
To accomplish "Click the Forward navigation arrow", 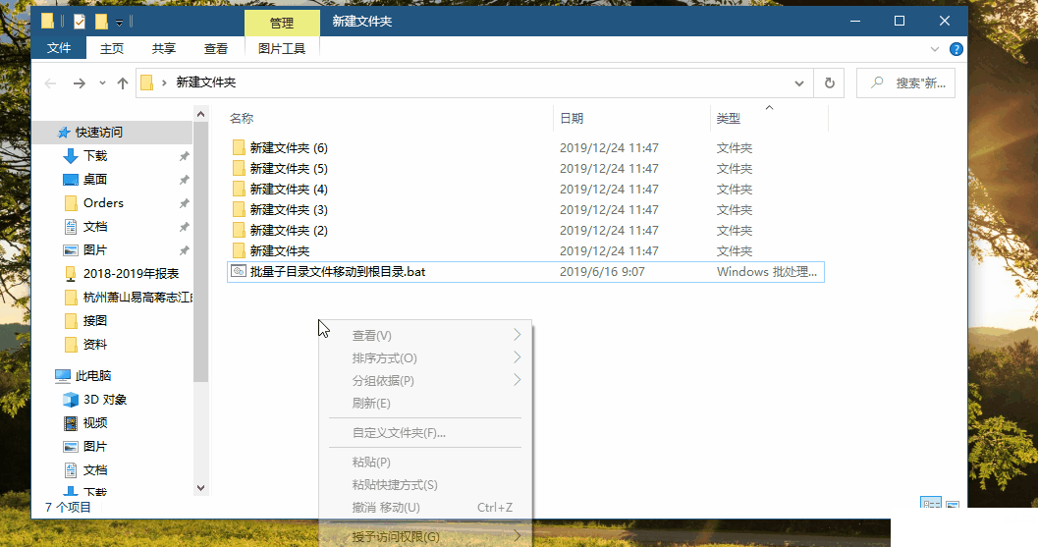I will (79, 82).
